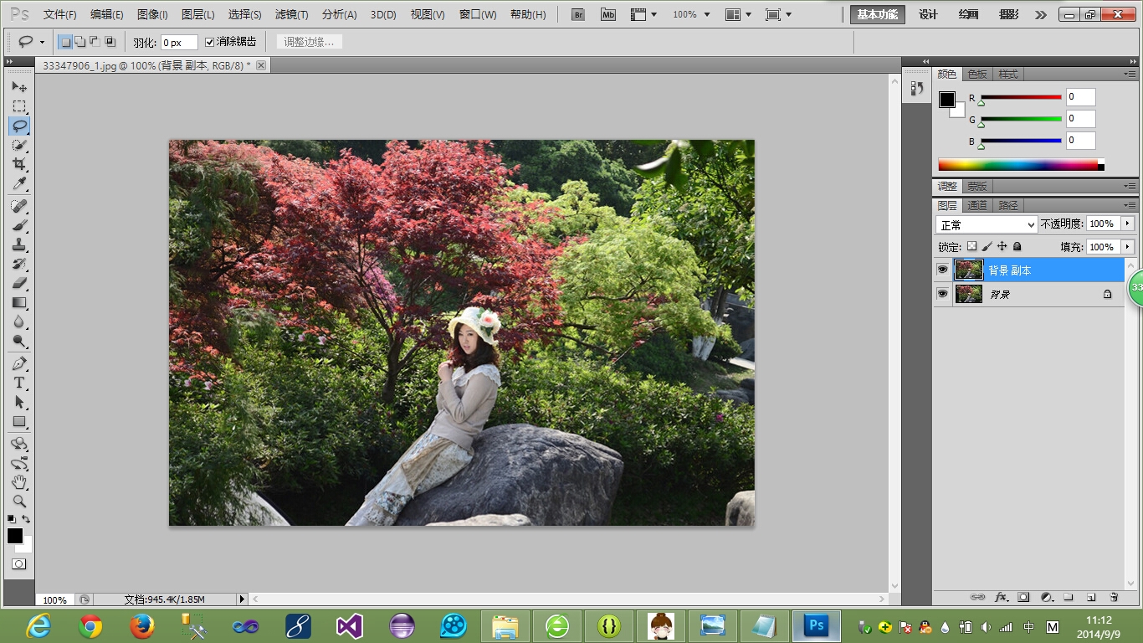This screenshot has width=1143, height=643.
Task: Select the Brush tool
Action: point(19,225)
